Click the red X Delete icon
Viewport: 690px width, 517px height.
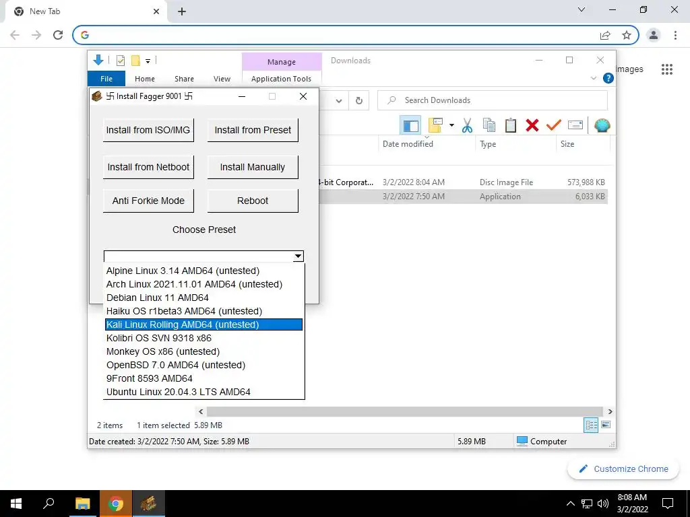point(532,126)
